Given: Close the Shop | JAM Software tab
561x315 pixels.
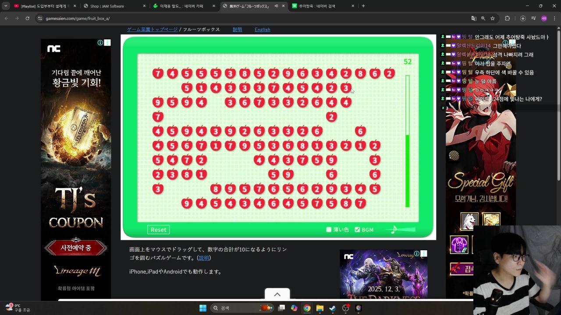Looking at the screenshot, I should click(144, 6).
